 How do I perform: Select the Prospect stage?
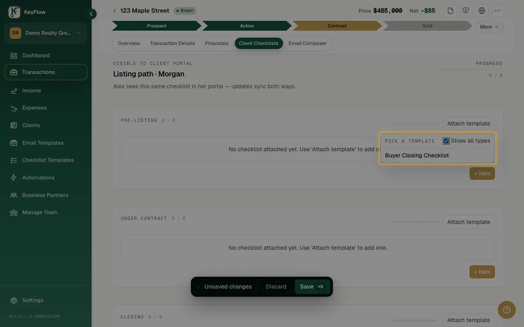point(157,26)
